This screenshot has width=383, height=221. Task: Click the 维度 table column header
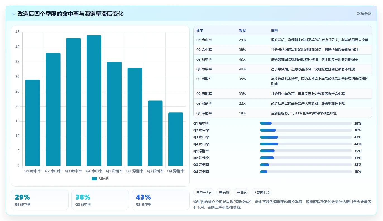[x=200, y=31]
